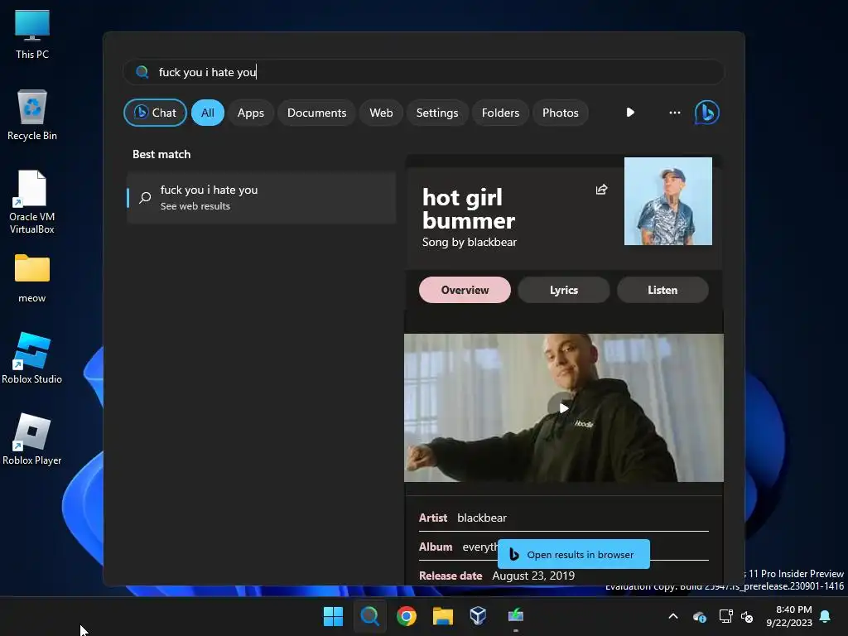Screen dimensions: 848x636
Task: Click the share icon next to song title
Action: pos(601,190)
